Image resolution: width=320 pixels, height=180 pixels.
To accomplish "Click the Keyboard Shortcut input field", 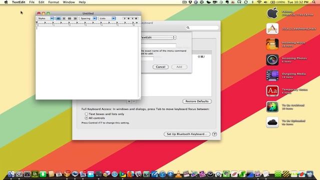I will pyautogui.click(x=147, y=59).
